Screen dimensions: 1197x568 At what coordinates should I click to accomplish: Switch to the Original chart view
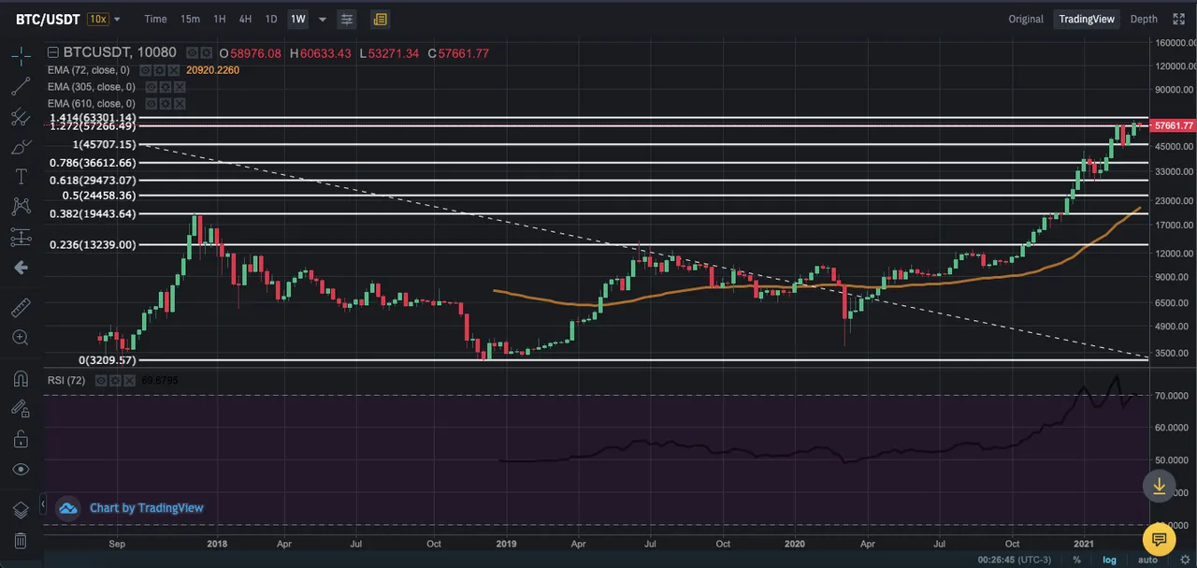point(1026,19)
